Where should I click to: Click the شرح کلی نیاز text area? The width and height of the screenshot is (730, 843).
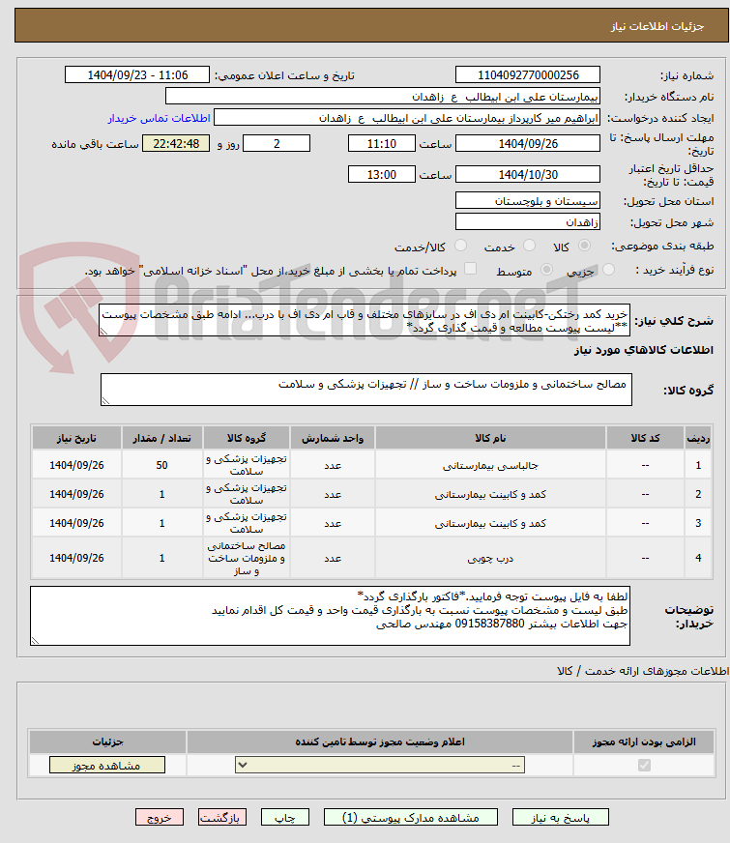point(365,320)
